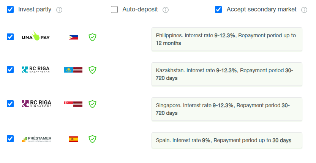This screenshot has height=163, width=316.
Task: Click the UnaPay logo
Action: pos(36,36)
